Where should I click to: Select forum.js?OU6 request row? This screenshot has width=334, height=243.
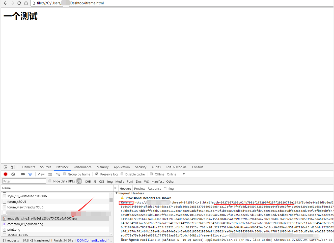click(x=55, y=201)
